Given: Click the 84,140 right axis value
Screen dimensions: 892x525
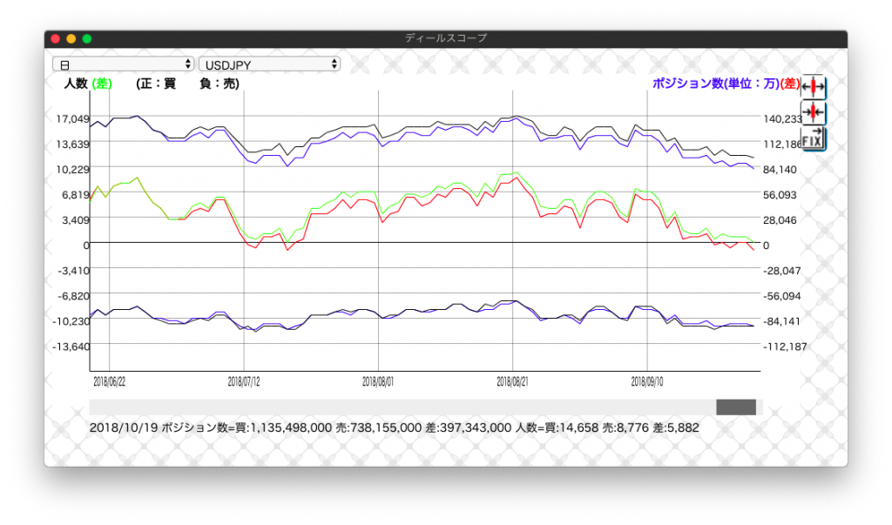Looking at the screenshot, I should (x=780, y=170).
